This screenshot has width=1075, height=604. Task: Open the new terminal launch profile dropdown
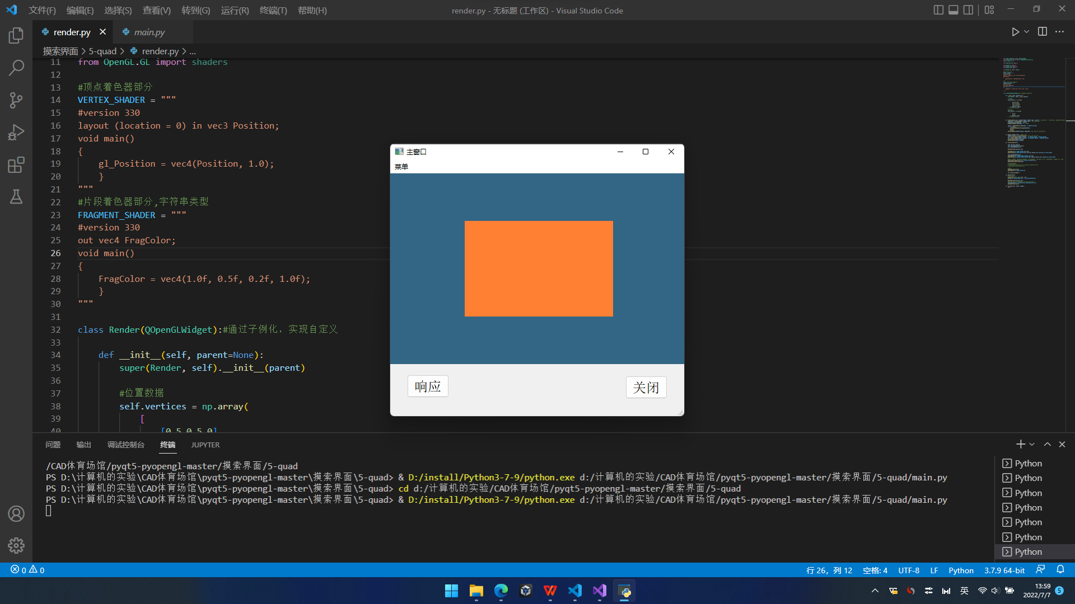pos(1032,445)
